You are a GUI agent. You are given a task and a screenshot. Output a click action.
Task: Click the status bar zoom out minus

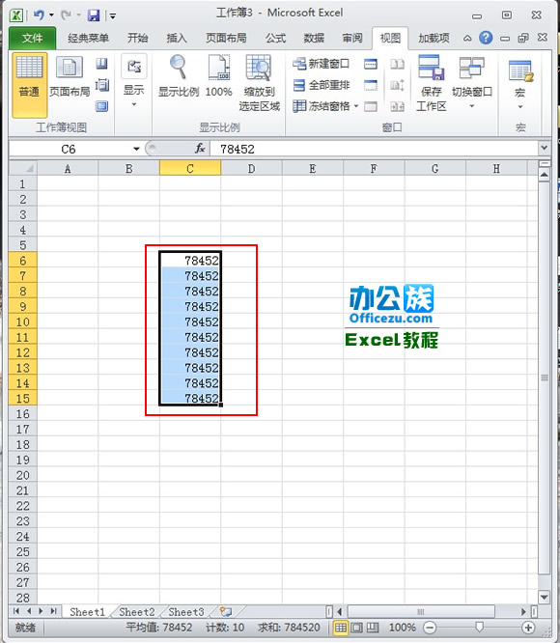(x=430, y=627)
